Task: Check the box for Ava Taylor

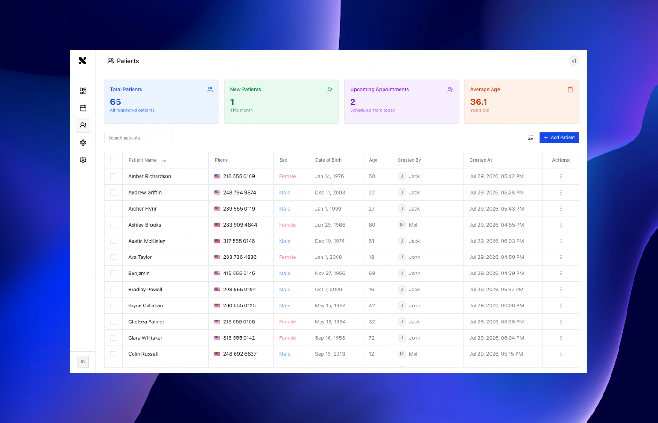Action: 113,257
